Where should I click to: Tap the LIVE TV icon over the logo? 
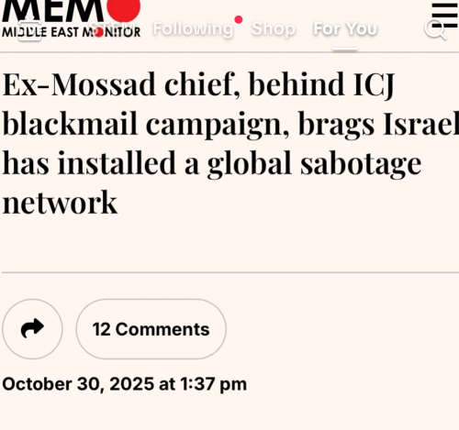pyautogui.click(x=29, y=30)
